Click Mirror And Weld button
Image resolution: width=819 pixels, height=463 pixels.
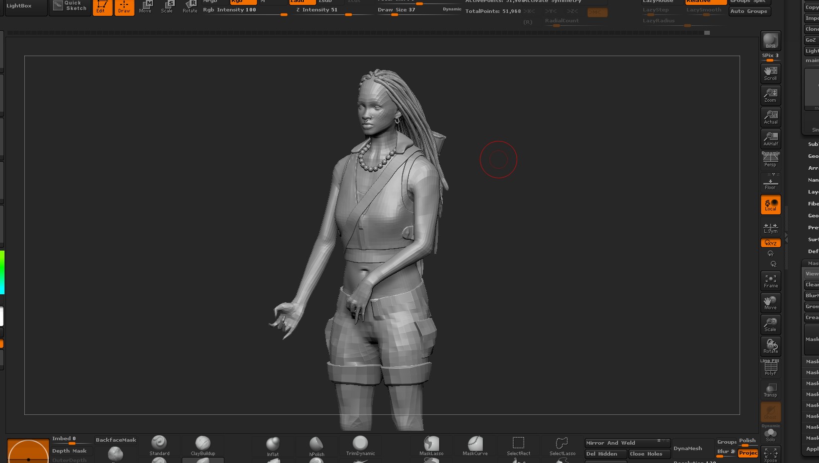627,443
